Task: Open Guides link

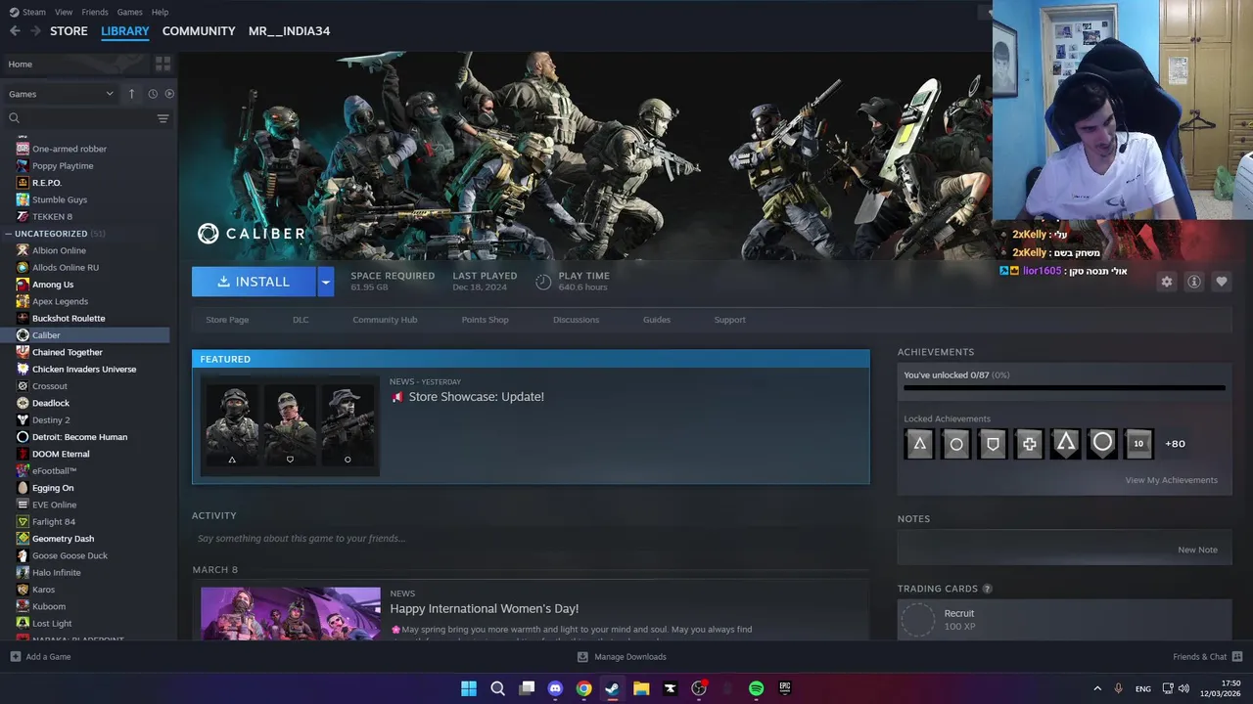Action: [x=657, y=320]
